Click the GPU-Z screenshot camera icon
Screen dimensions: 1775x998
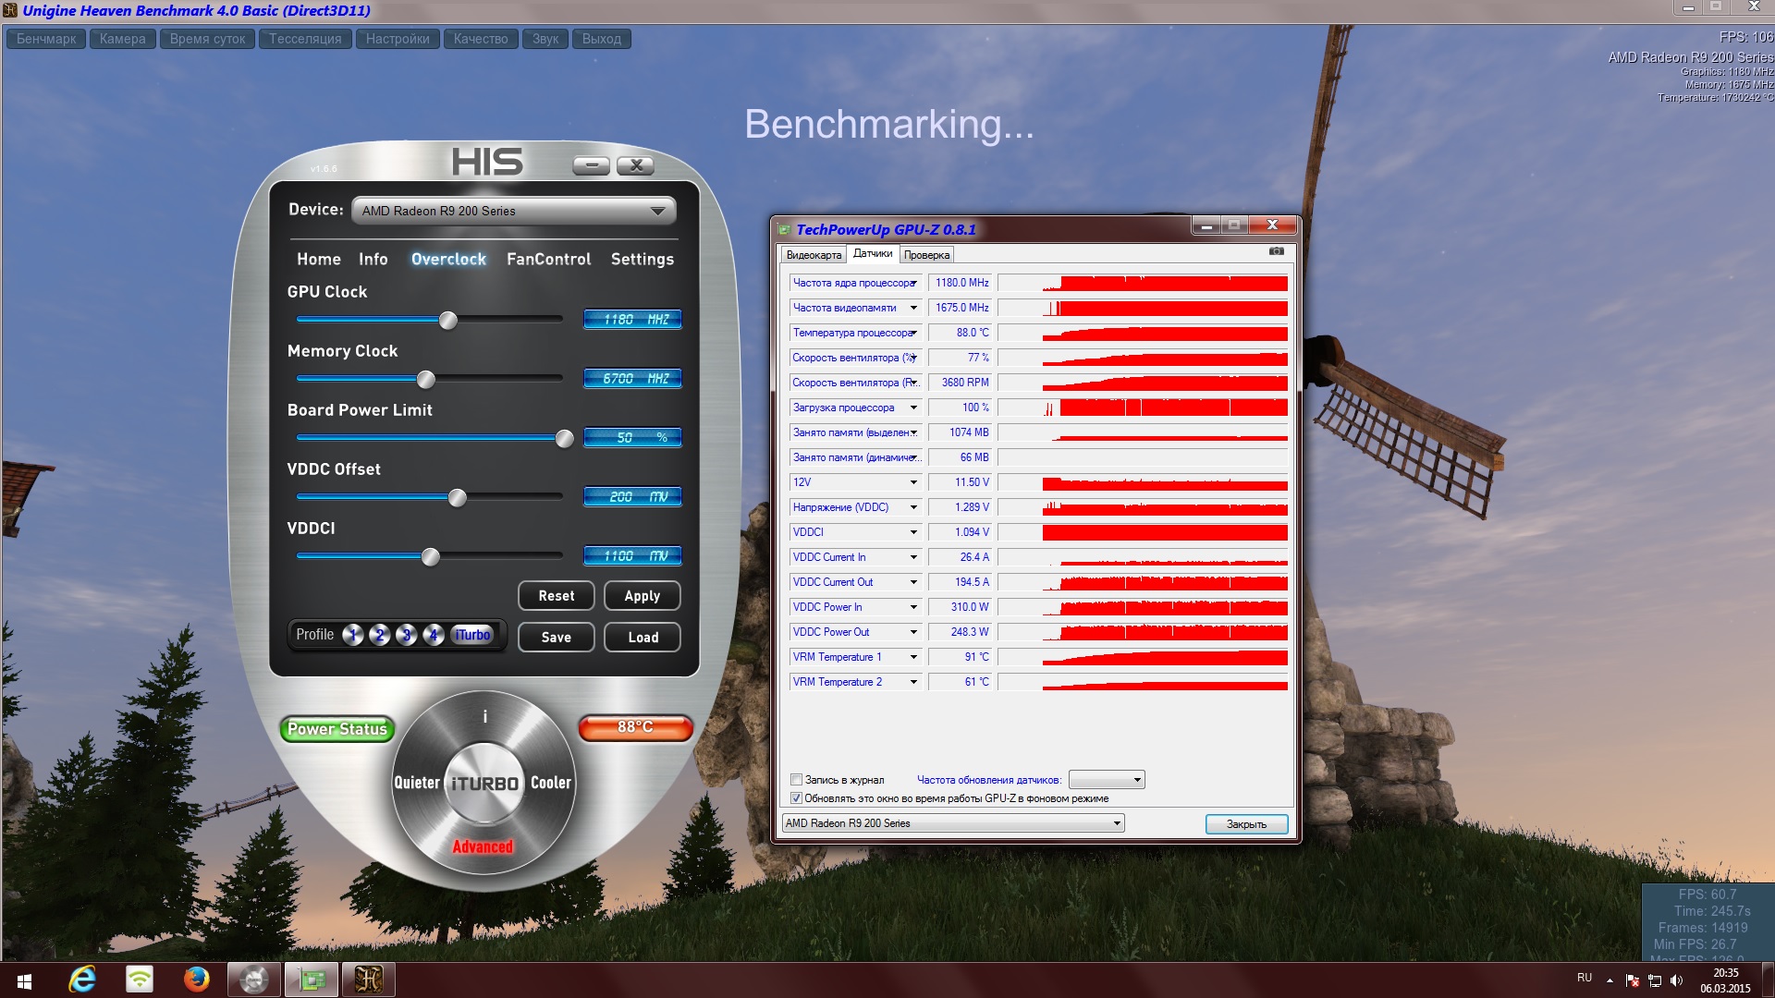(x=1276, y=251)
